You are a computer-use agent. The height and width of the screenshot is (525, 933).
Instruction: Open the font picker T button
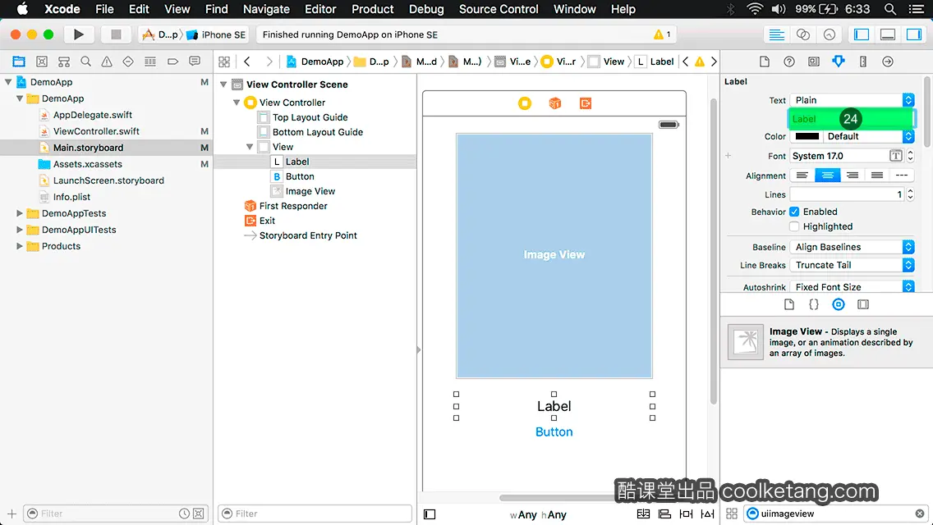coord(895,156)
